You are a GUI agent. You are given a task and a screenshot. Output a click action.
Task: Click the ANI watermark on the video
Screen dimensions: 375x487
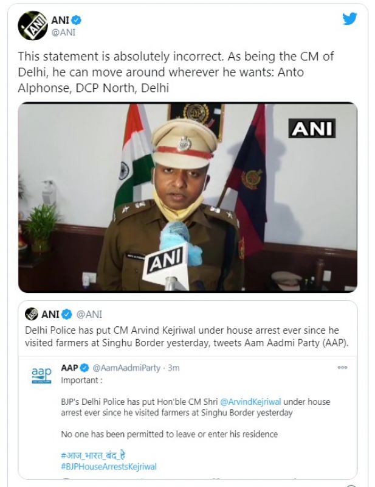312,128
